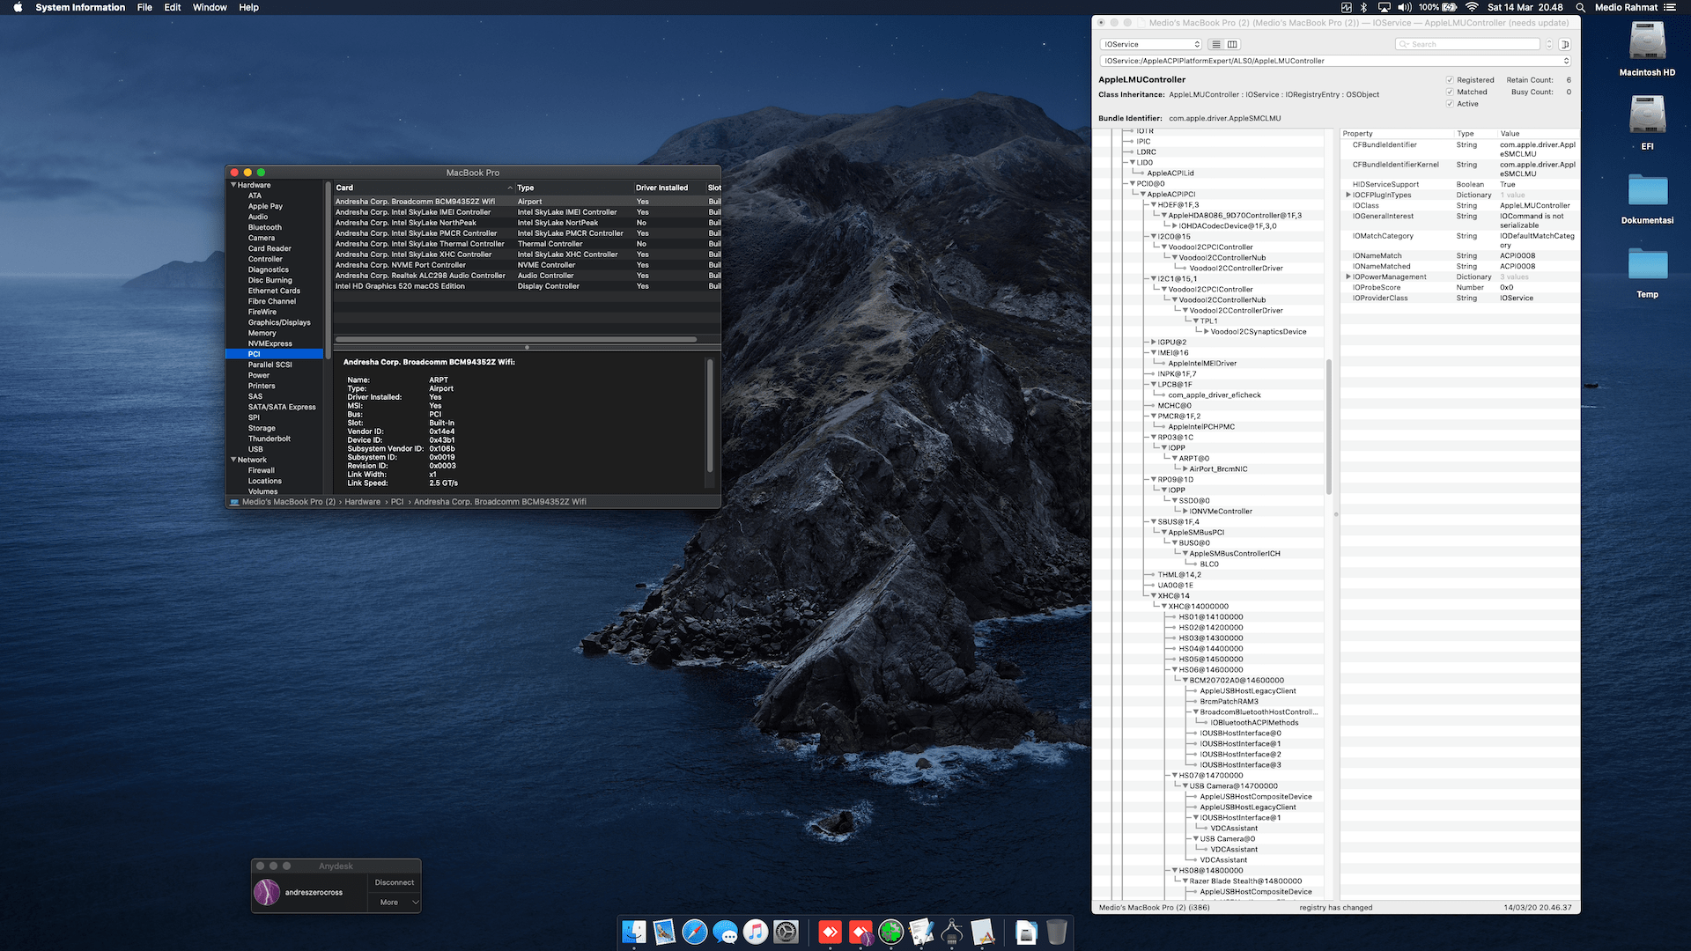
Task: Open Notification Center from the menu bar
Action: pos(1669,7)
